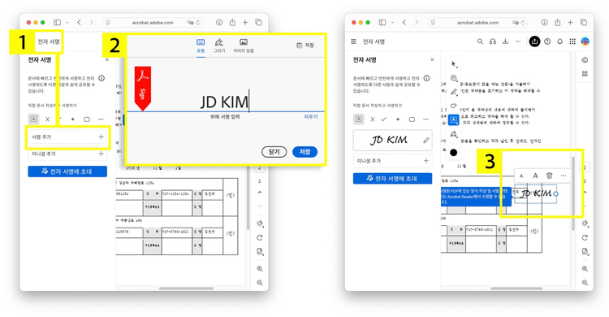Increase signature size with large A
The width and height of the screenshot is (609, 317).
click(x=535, y=176)
